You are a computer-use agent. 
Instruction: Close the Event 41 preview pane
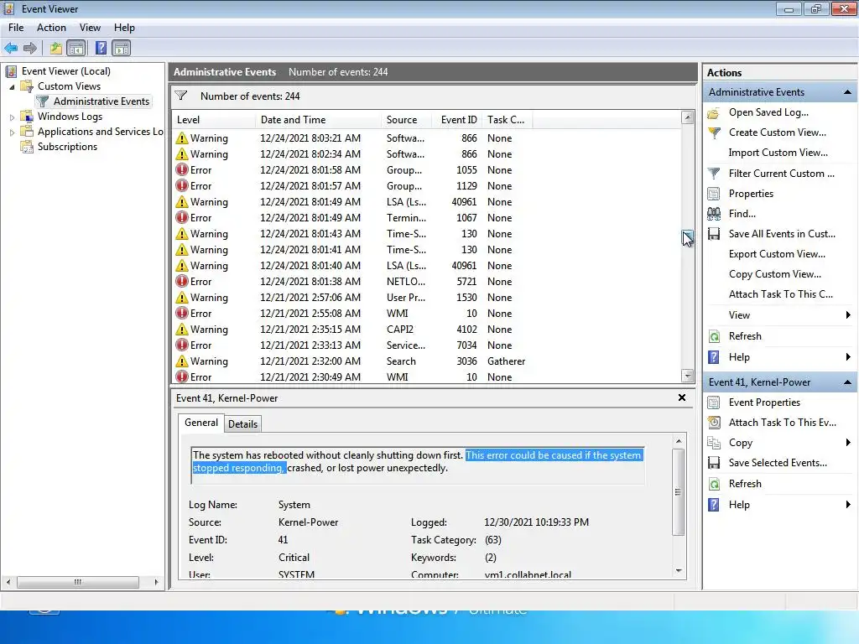682,397
